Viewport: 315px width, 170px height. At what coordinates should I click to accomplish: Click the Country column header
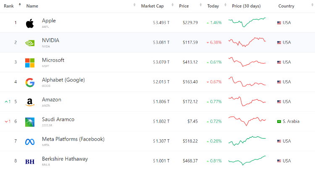(286, 6)
